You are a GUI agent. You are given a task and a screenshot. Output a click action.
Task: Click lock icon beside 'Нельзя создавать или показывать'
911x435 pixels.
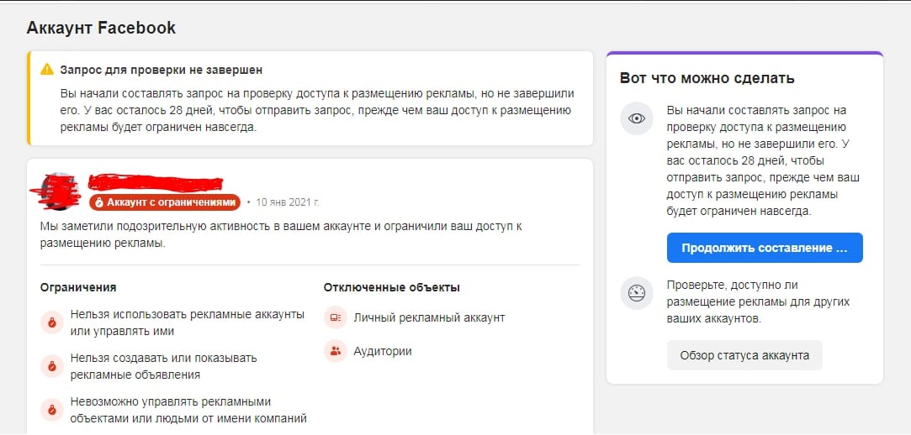tap(52, 366)
